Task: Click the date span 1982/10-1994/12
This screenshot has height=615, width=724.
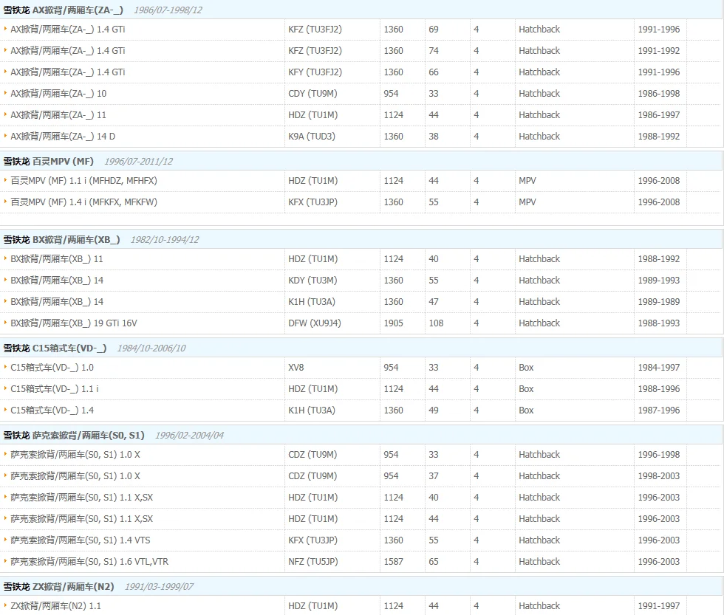Action: click(165, 239)
